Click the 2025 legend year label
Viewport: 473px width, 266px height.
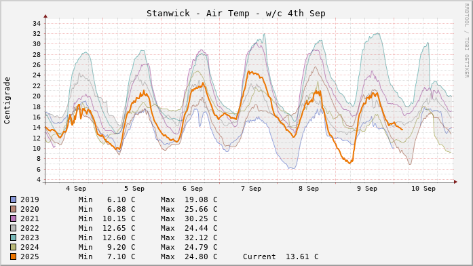[30, 256]
